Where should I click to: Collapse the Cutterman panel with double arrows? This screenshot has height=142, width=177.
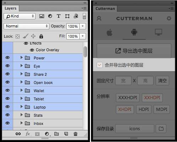(172, 3)
